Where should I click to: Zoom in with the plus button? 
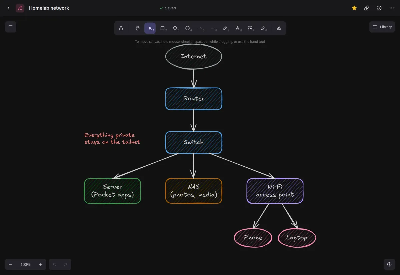(41, 264)
